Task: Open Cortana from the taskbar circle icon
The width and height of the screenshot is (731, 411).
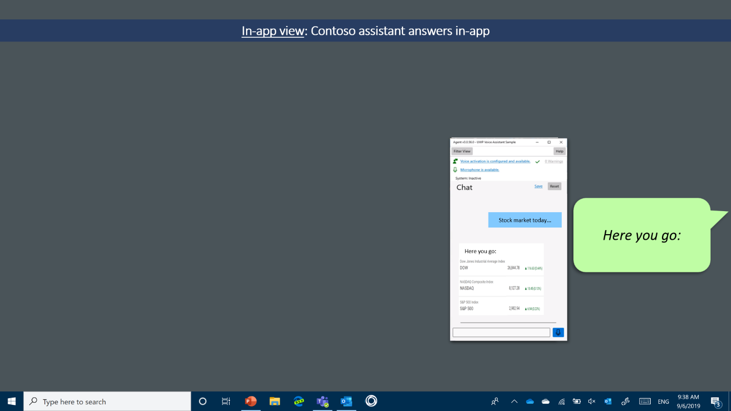Action: pyautogui.click(x=203, y=401)
